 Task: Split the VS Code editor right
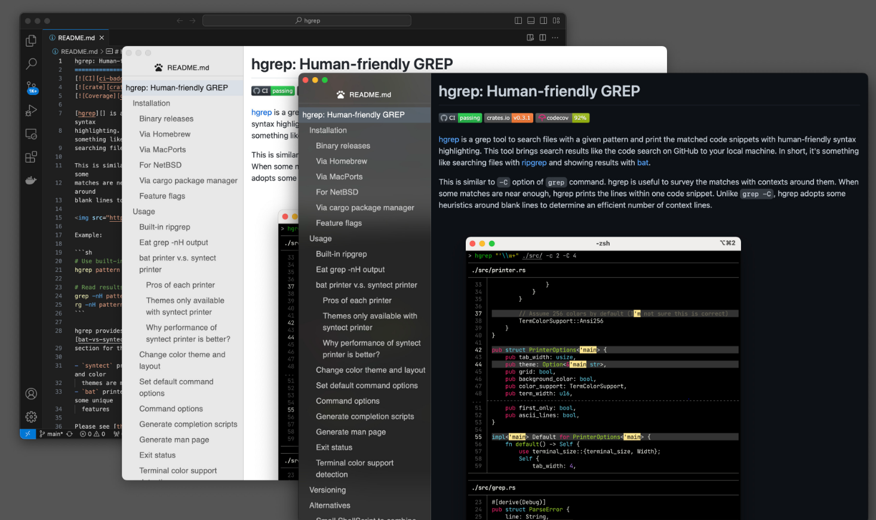click(x=543, y=38)
